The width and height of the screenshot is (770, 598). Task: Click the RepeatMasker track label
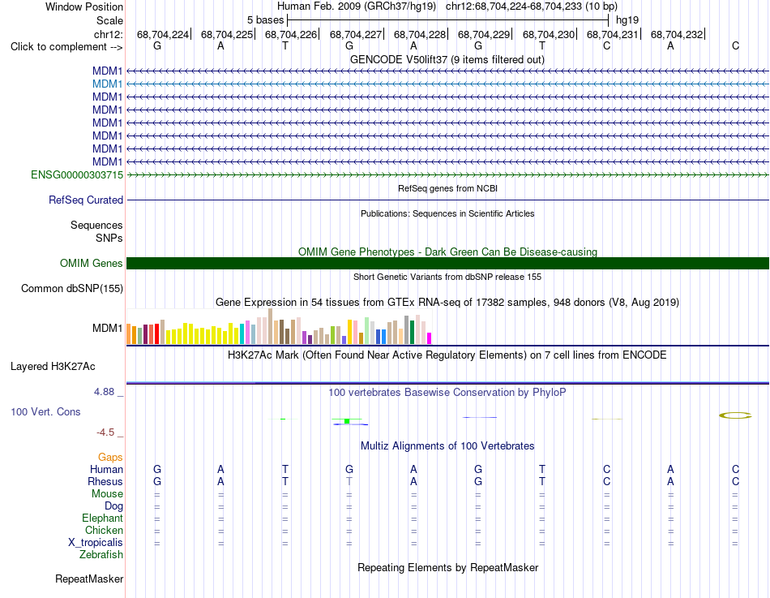pos(89,579)
